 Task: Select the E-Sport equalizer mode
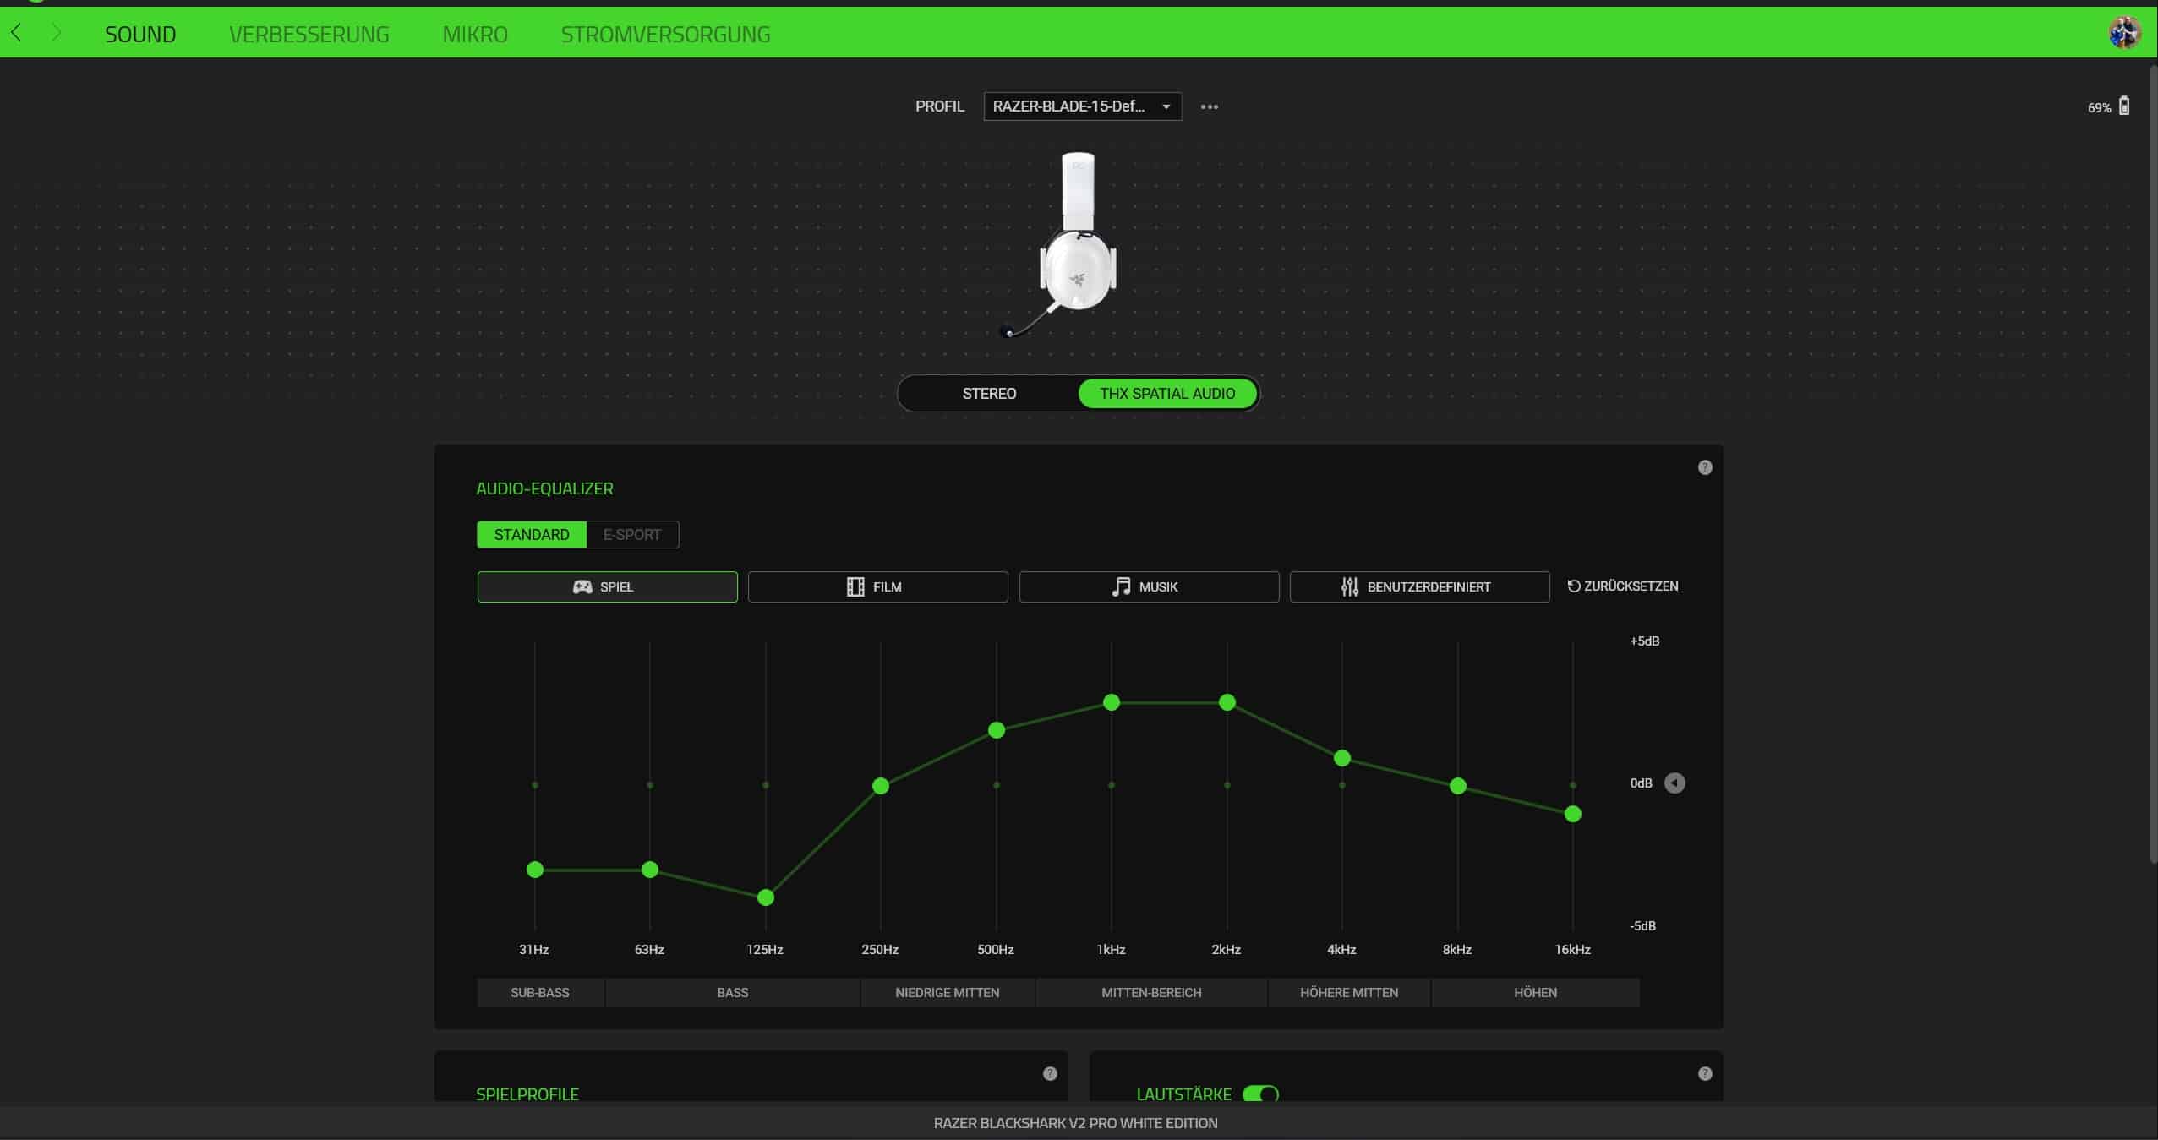631,534
